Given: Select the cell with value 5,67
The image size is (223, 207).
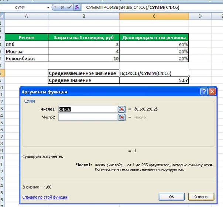Looking at the screenshot, I should pos(154,80).
